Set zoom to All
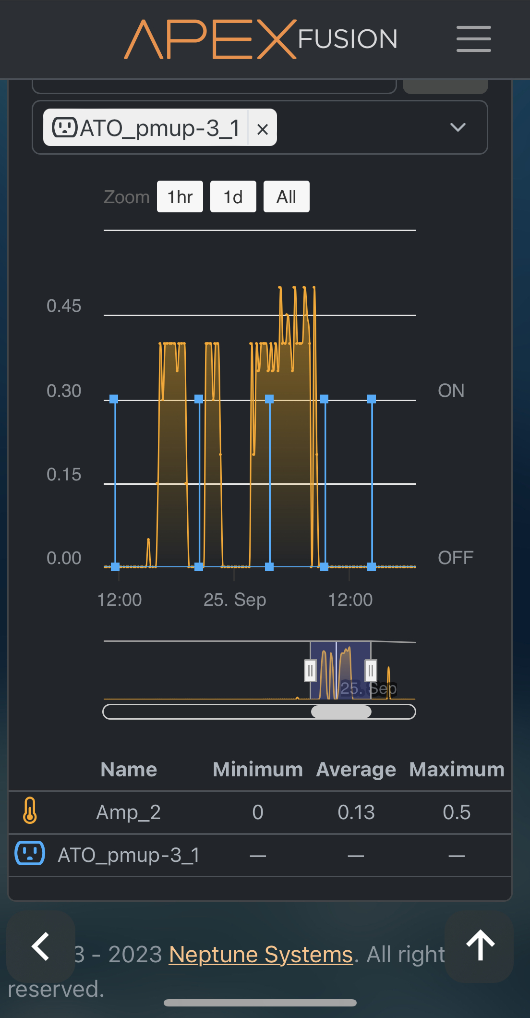Image resolution: width=530 pixels, height=1018 pixels. (286, 197)
